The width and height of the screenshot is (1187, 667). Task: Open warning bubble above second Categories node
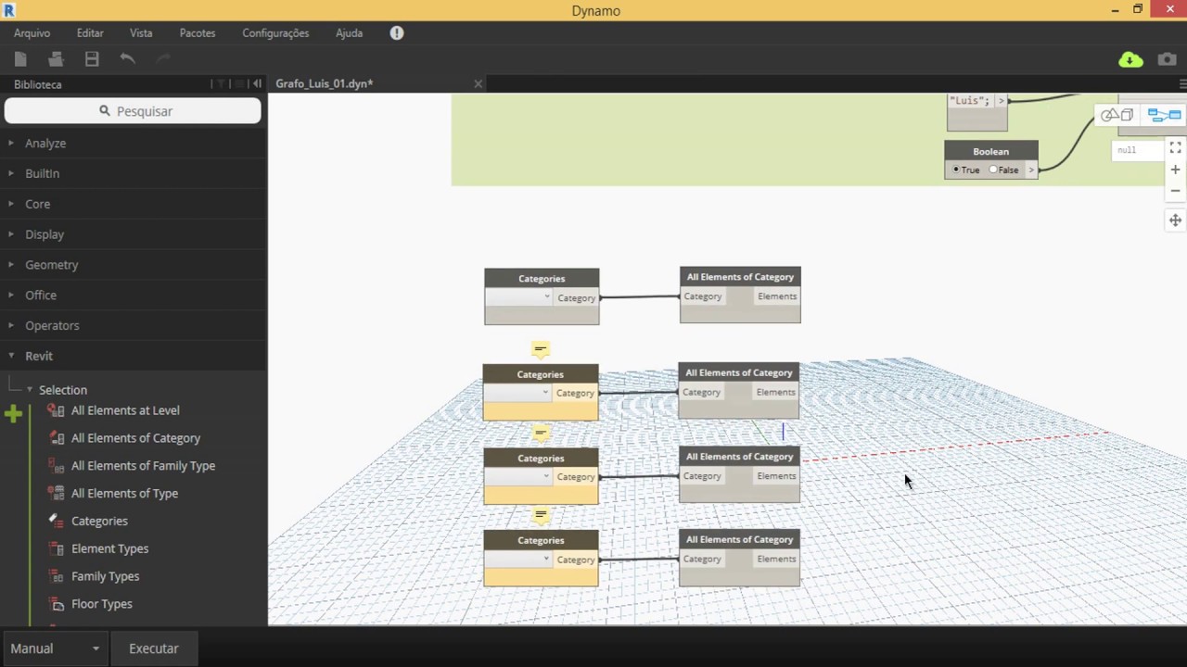point(541,349)
